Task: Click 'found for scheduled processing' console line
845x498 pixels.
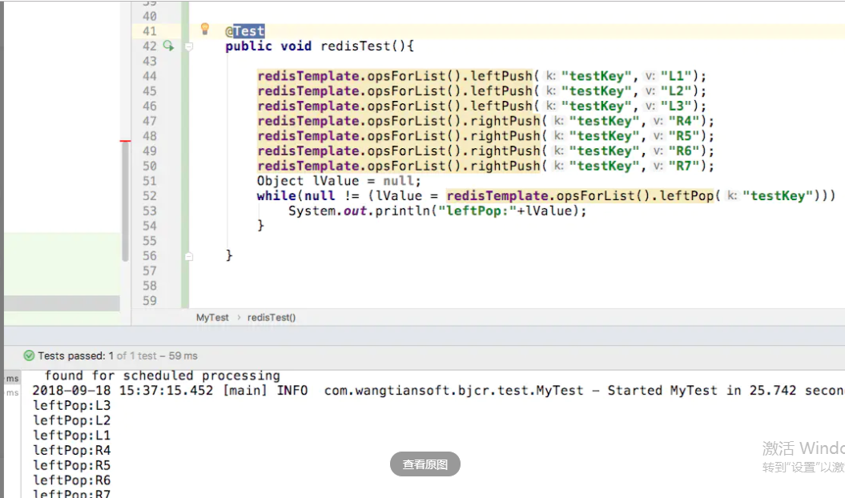Action: 163,376
